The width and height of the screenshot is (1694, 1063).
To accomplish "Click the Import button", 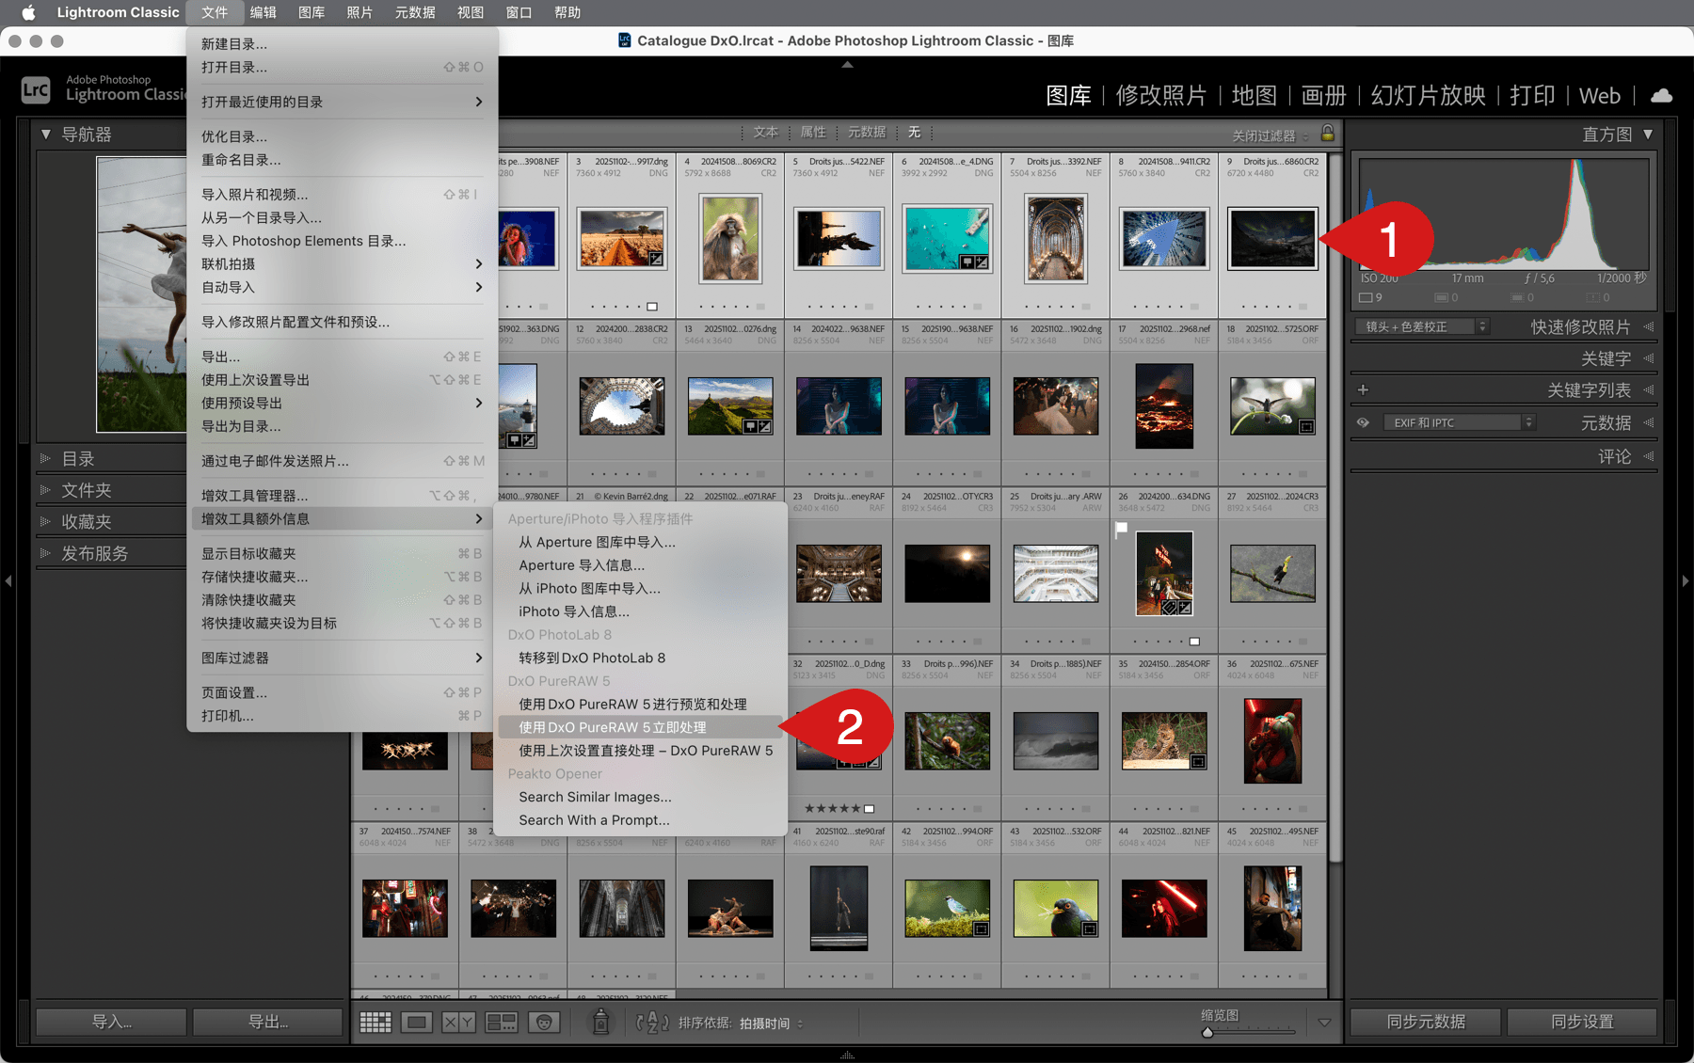I will point(111,1022).
